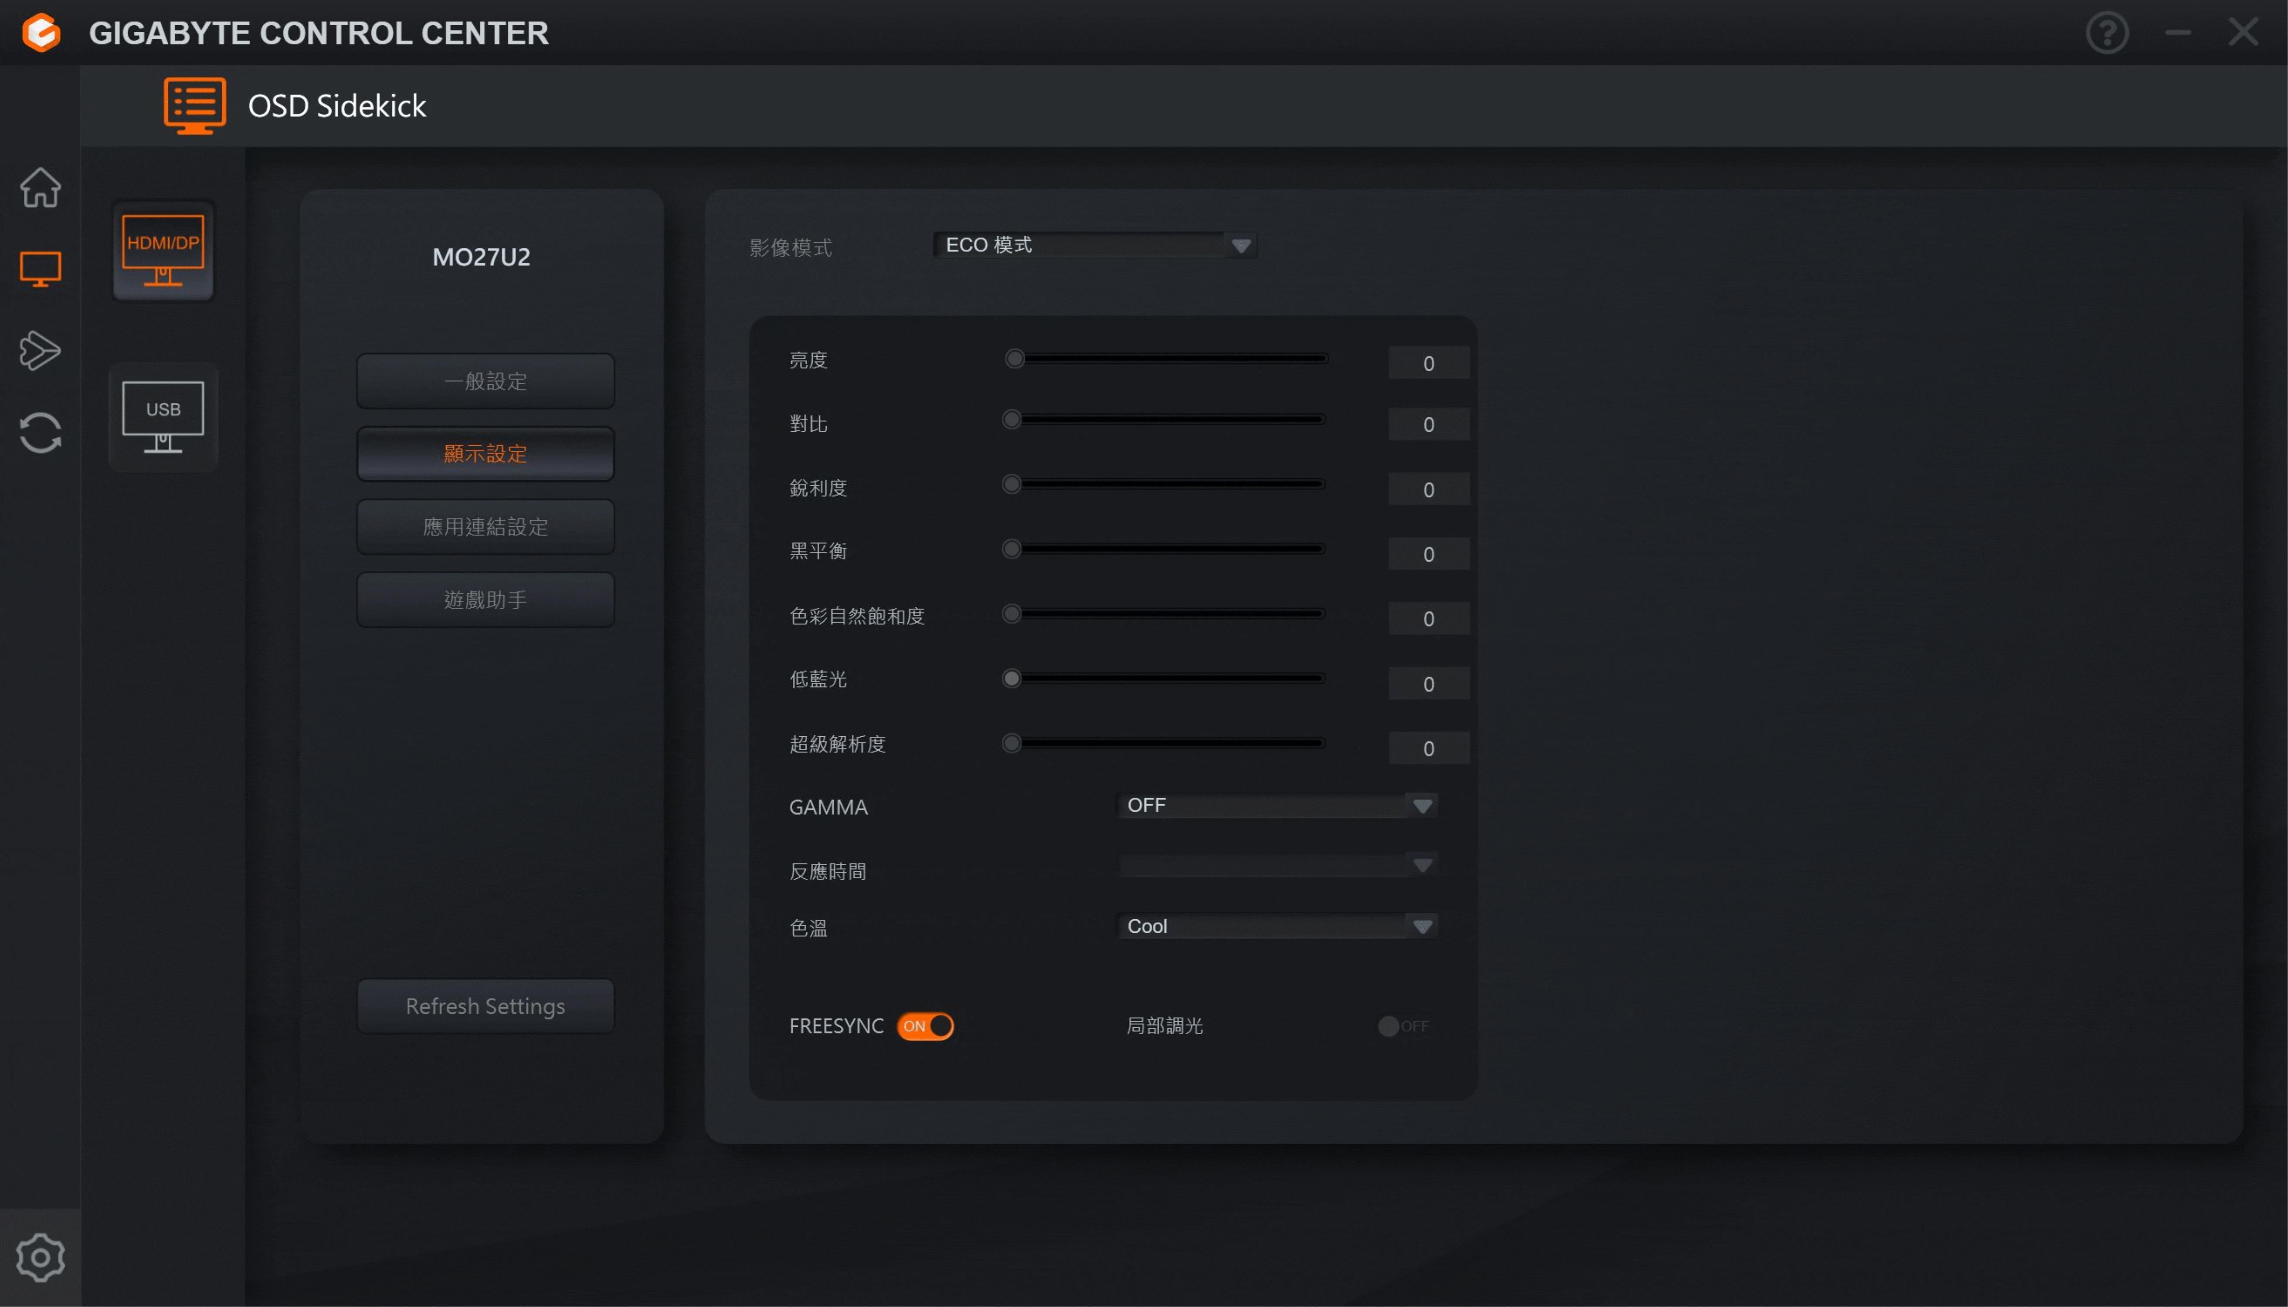Viewport: 2288px width, 1307px height.
Task: Minimize the Control Center window
Action: pyautogui.click(x=2178, y=33)
